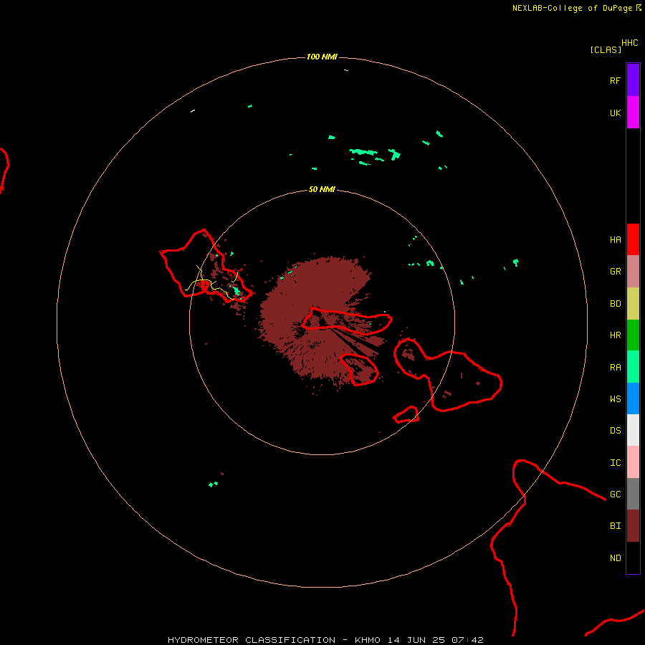Click the 07:42 timestamp

[467, 640]
